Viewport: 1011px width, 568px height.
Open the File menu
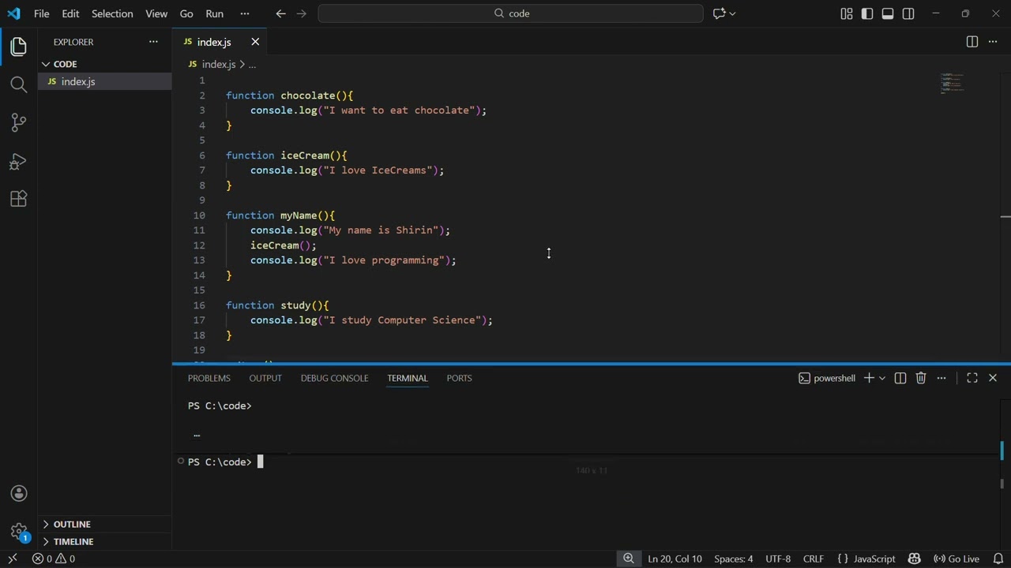click(x=41, y=13)
